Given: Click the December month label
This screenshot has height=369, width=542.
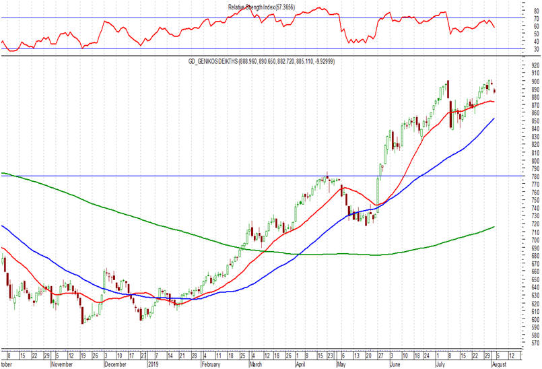Looking at the screenshot, I should click(x=115, y=364).
